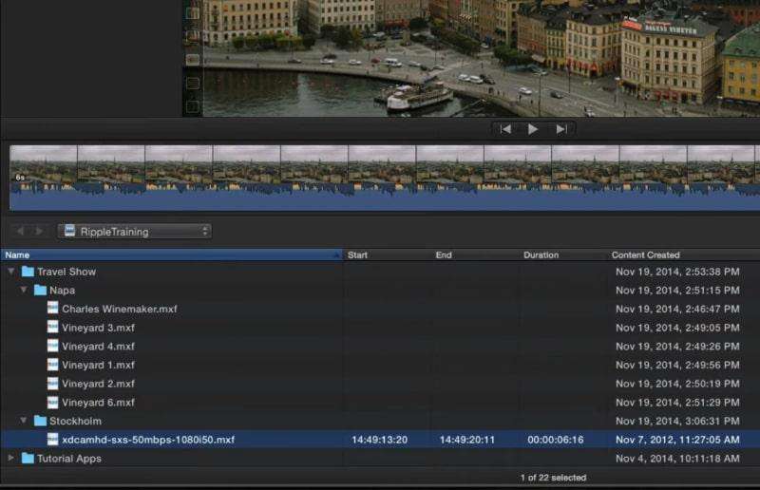Image resolution: width=760 pixels, height=490 pixels.
Task: Click the Vineyard 6.mxf file icon
Action: tap(53, 402)
